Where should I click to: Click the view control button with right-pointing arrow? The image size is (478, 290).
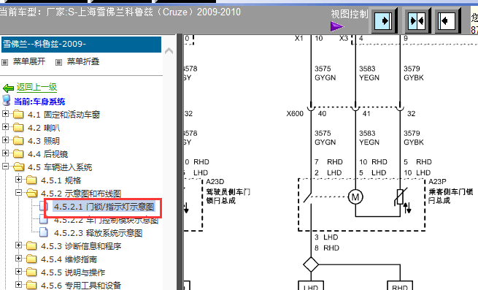click(x=384, y=20)
